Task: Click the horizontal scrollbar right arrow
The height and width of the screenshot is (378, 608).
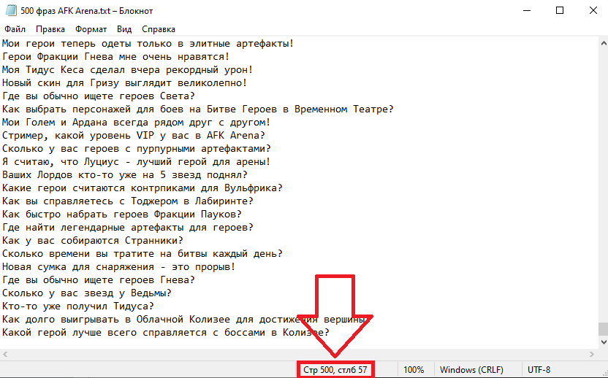Action: coord(590,353)
